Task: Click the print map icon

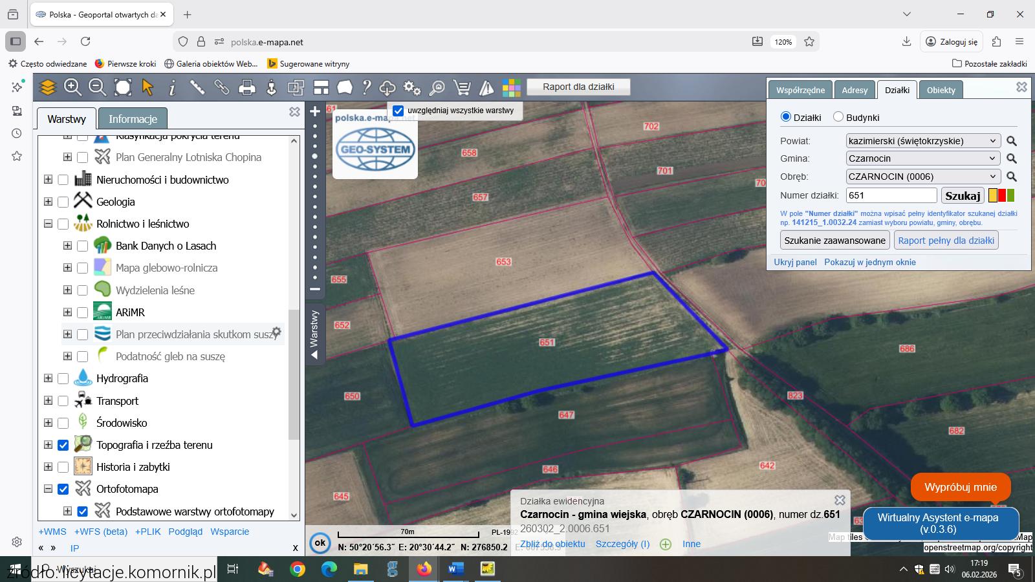Action: coord(246,87)
